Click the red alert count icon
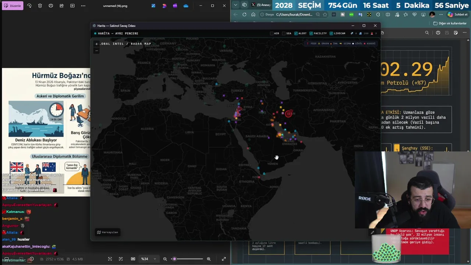 [x=372, y=33]
